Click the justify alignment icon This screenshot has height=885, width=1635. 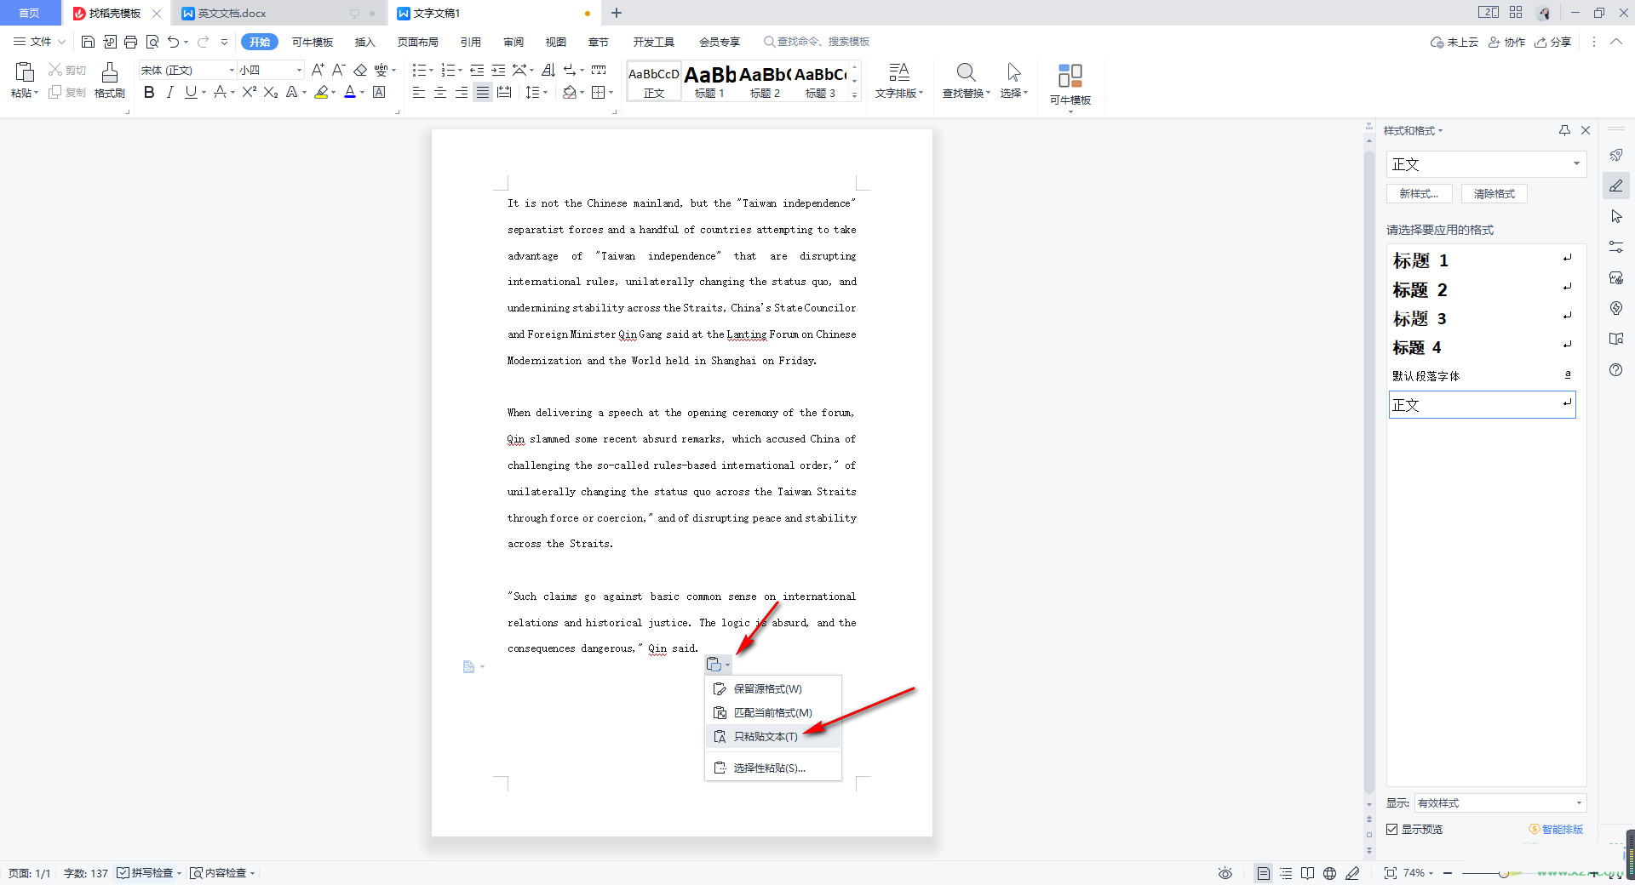[x=483, y=92]
